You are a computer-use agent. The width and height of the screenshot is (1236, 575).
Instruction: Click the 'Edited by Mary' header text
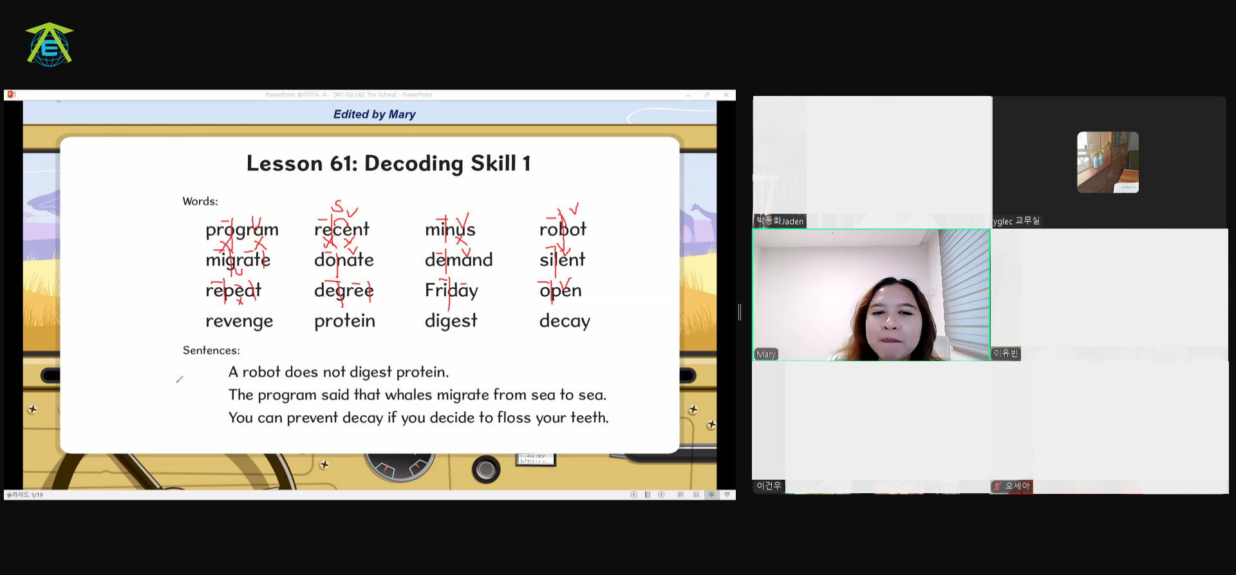tap(374, 114)
